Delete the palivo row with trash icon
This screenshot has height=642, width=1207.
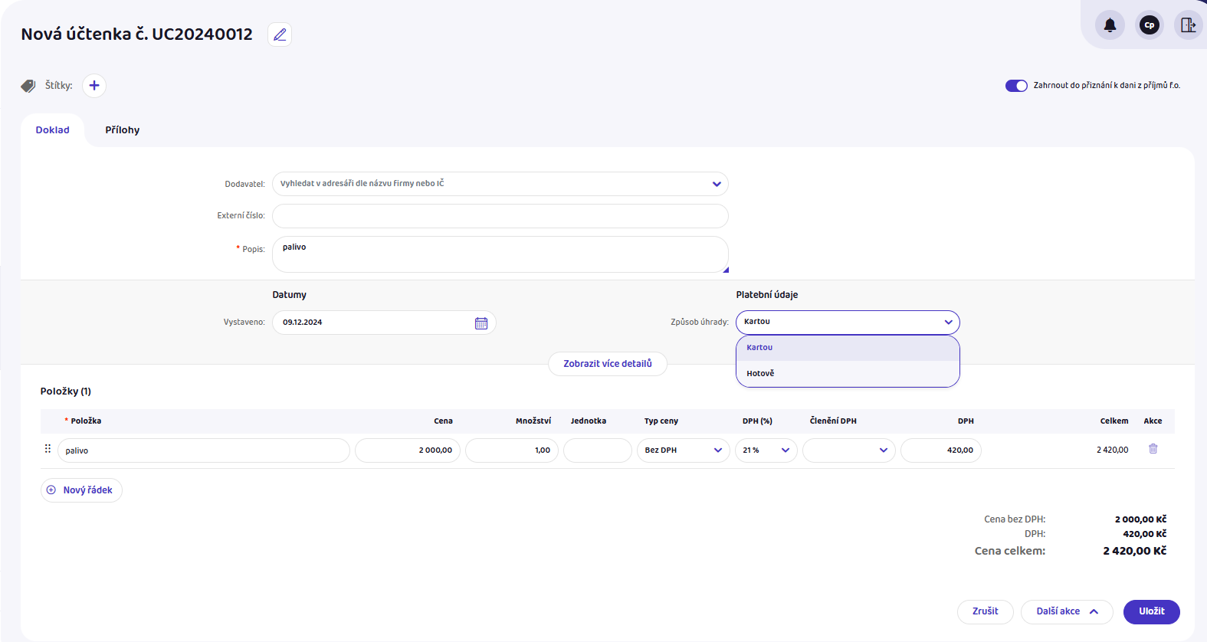pyautogui.click(x=1153, y=449)
